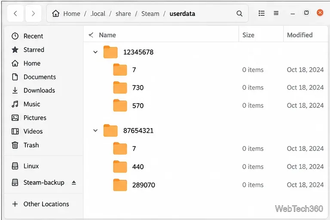Click the 570 folder icon
Viewport: 330px width, 220px height.
[x=120, y=105]
